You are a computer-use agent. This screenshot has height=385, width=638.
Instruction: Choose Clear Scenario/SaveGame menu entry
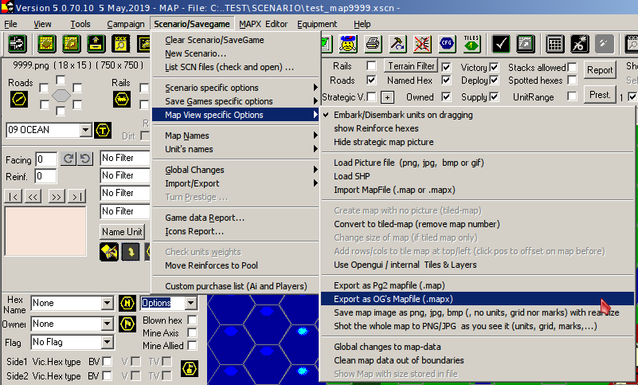[236, 40]
